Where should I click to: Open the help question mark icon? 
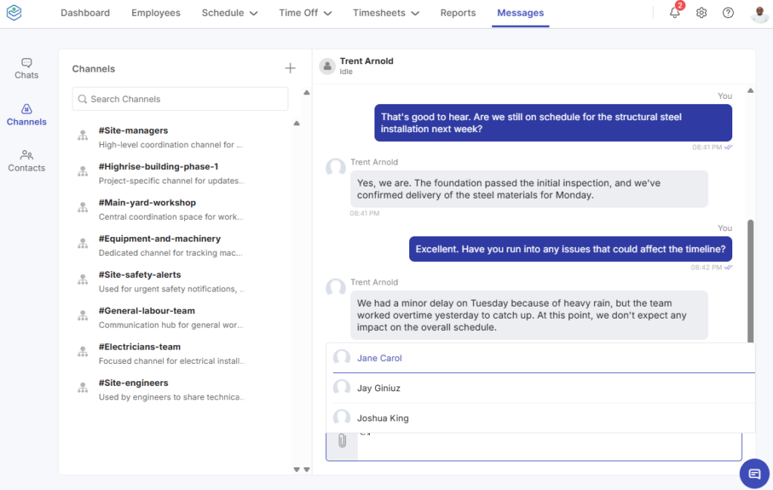(x=728, y=13)
